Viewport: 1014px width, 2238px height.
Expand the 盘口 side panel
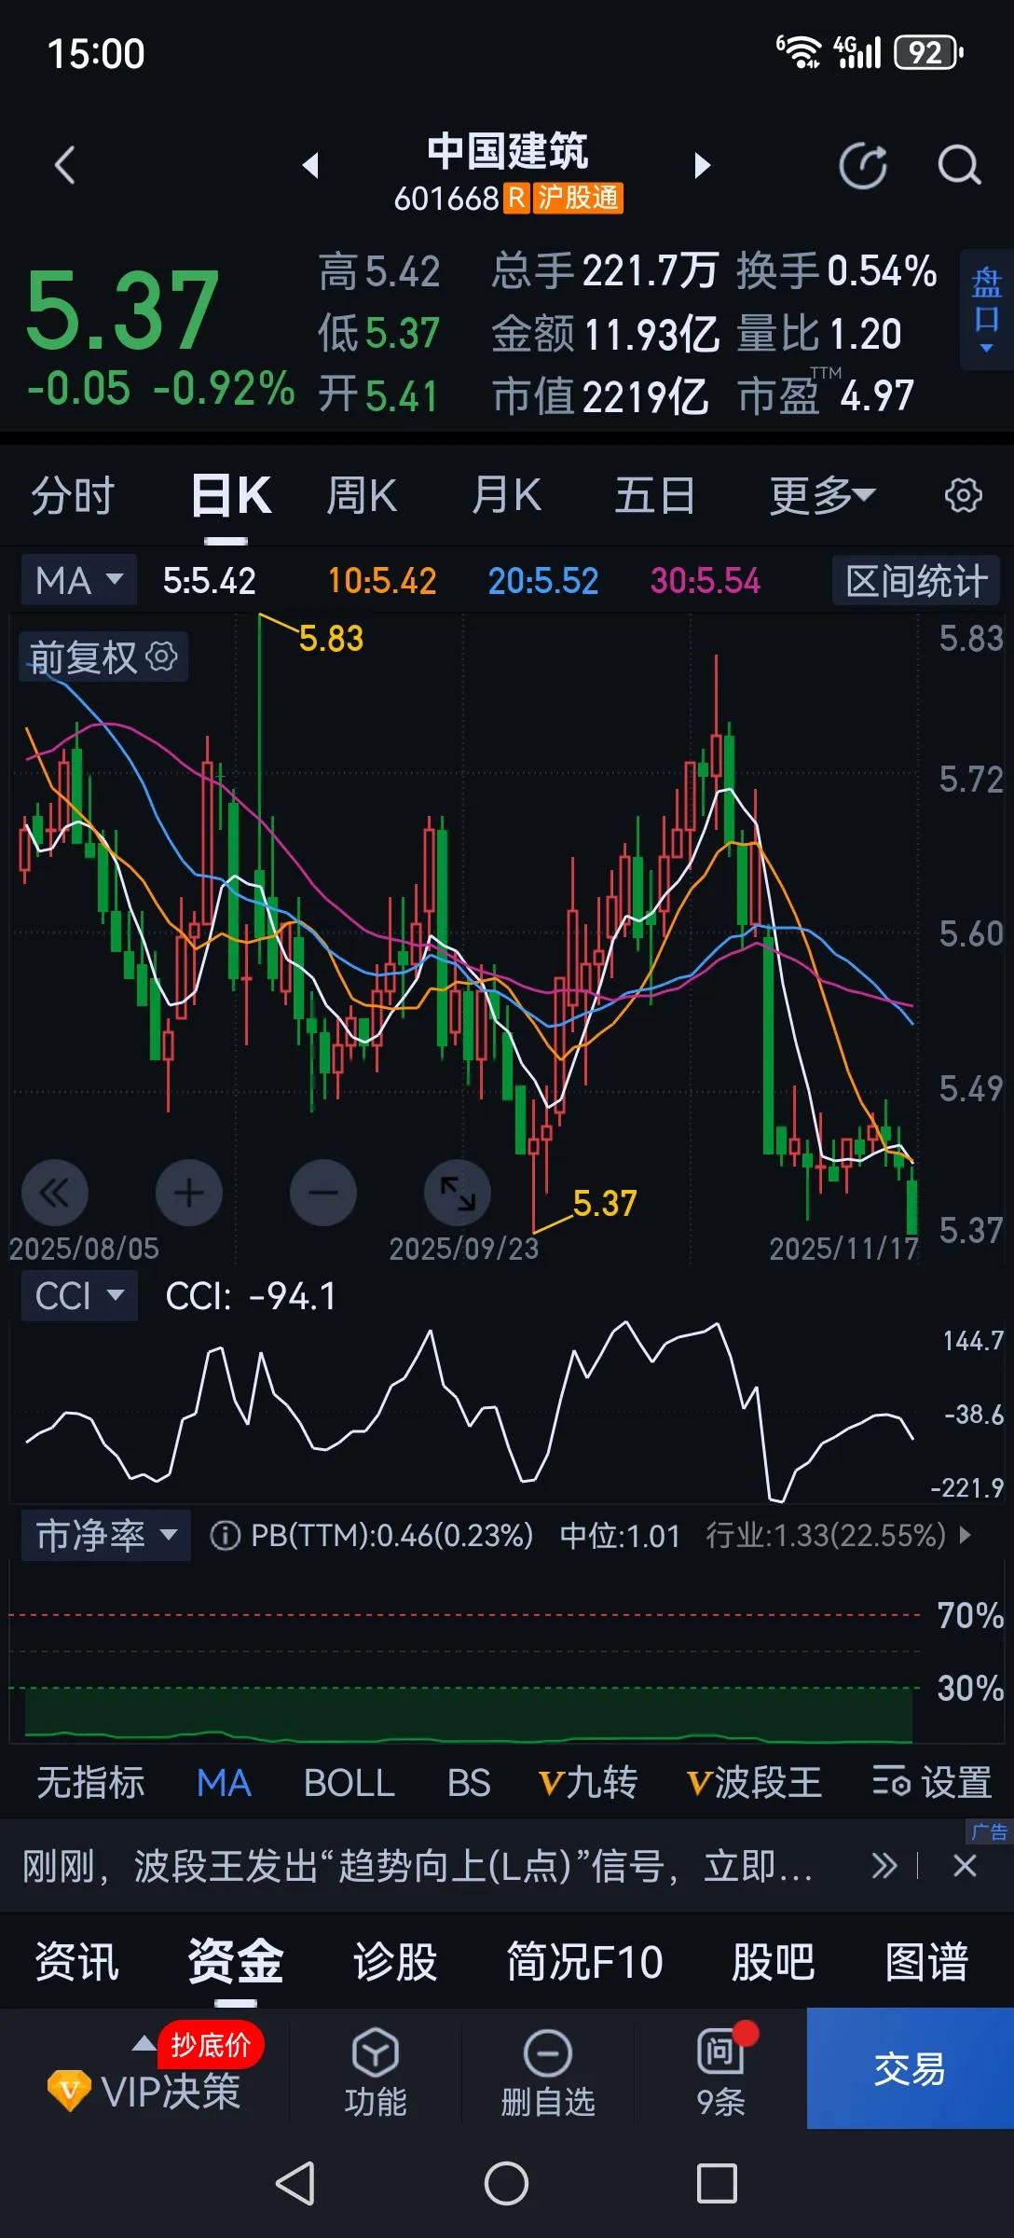point(986,310)
